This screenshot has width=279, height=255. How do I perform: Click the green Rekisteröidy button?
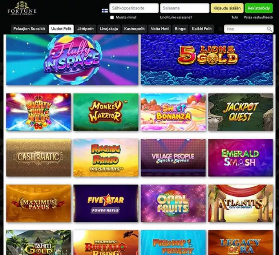[259, 8]
